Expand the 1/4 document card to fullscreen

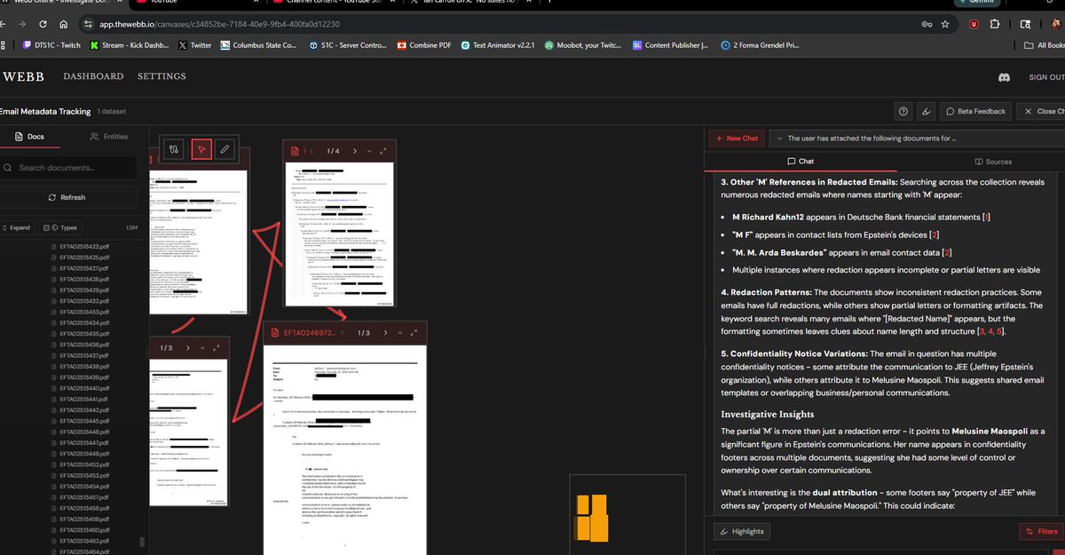click(x=384, y=151)
